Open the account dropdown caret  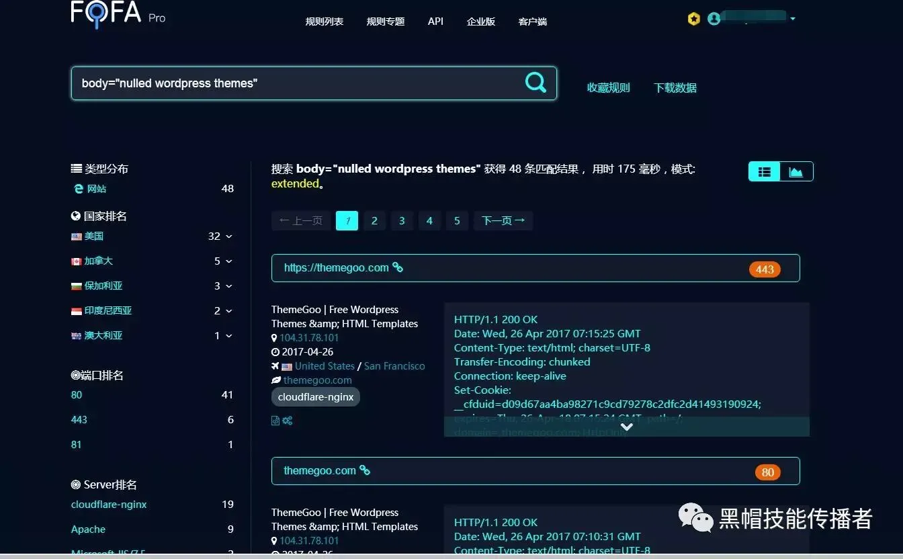point(793,19)
